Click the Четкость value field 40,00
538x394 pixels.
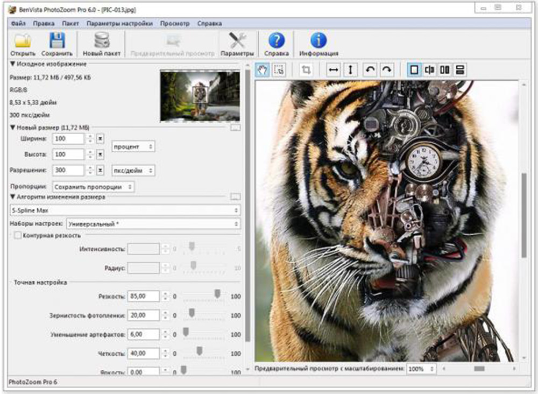tap(143, 353)
